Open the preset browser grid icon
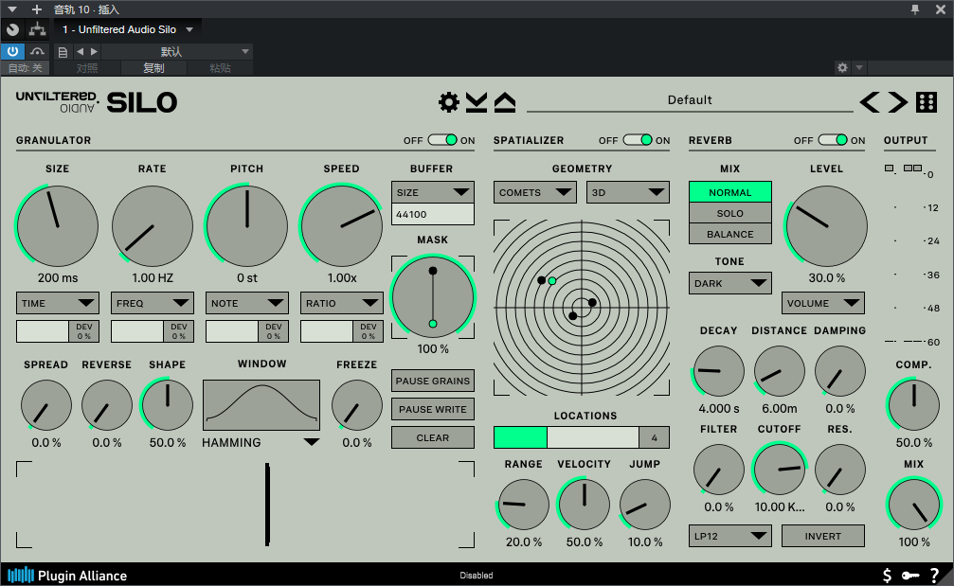 pos(927,102)
